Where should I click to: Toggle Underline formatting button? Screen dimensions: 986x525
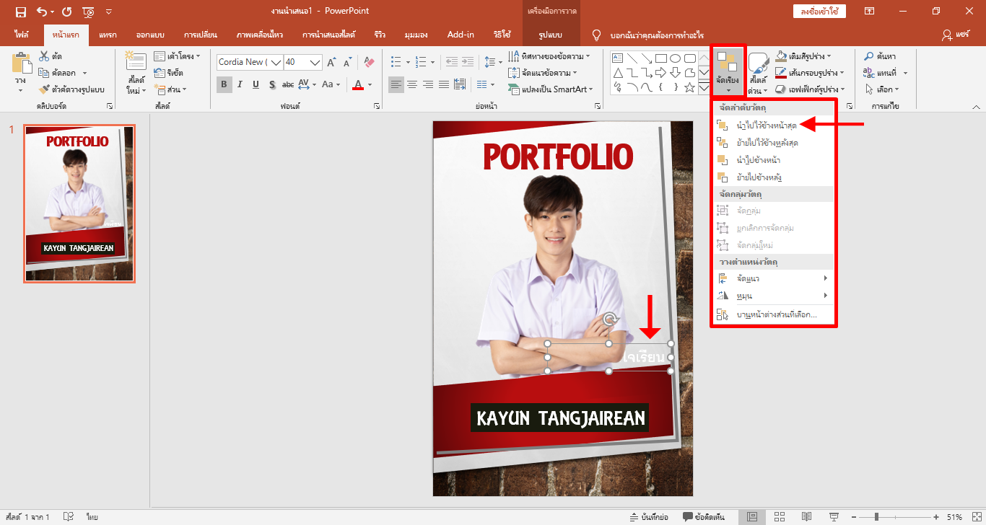[x=256, y=84]
